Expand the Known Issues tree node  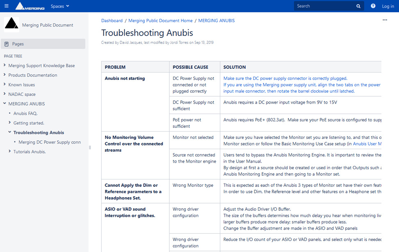[x=5, y=84]
